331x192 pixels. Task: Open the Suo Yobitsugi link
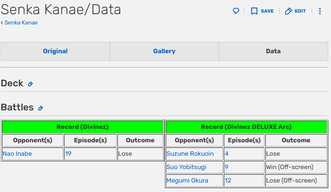point(186,167)
